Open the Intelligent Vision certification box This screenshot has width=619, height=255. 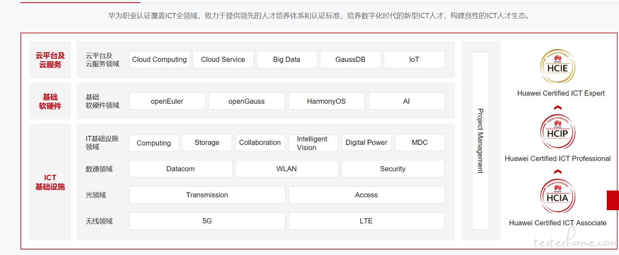(313, 143)
